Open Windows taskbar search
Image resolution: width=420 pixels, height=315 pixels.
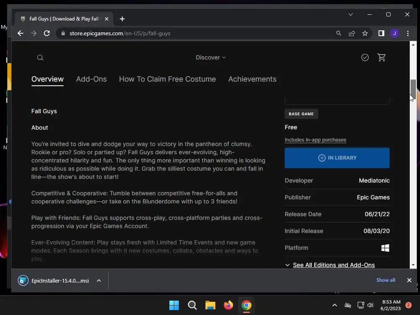click(192, 305)
